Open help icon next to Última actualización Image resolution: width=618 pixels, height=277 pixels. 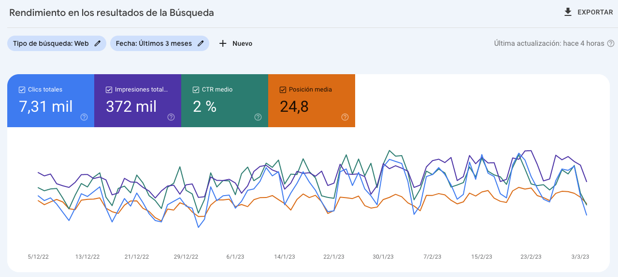[x=611, y=43]
